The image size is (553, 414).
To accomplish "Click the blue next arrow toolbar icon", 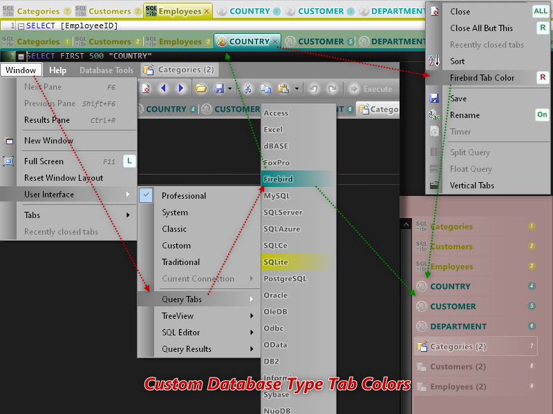I will 181,88.
